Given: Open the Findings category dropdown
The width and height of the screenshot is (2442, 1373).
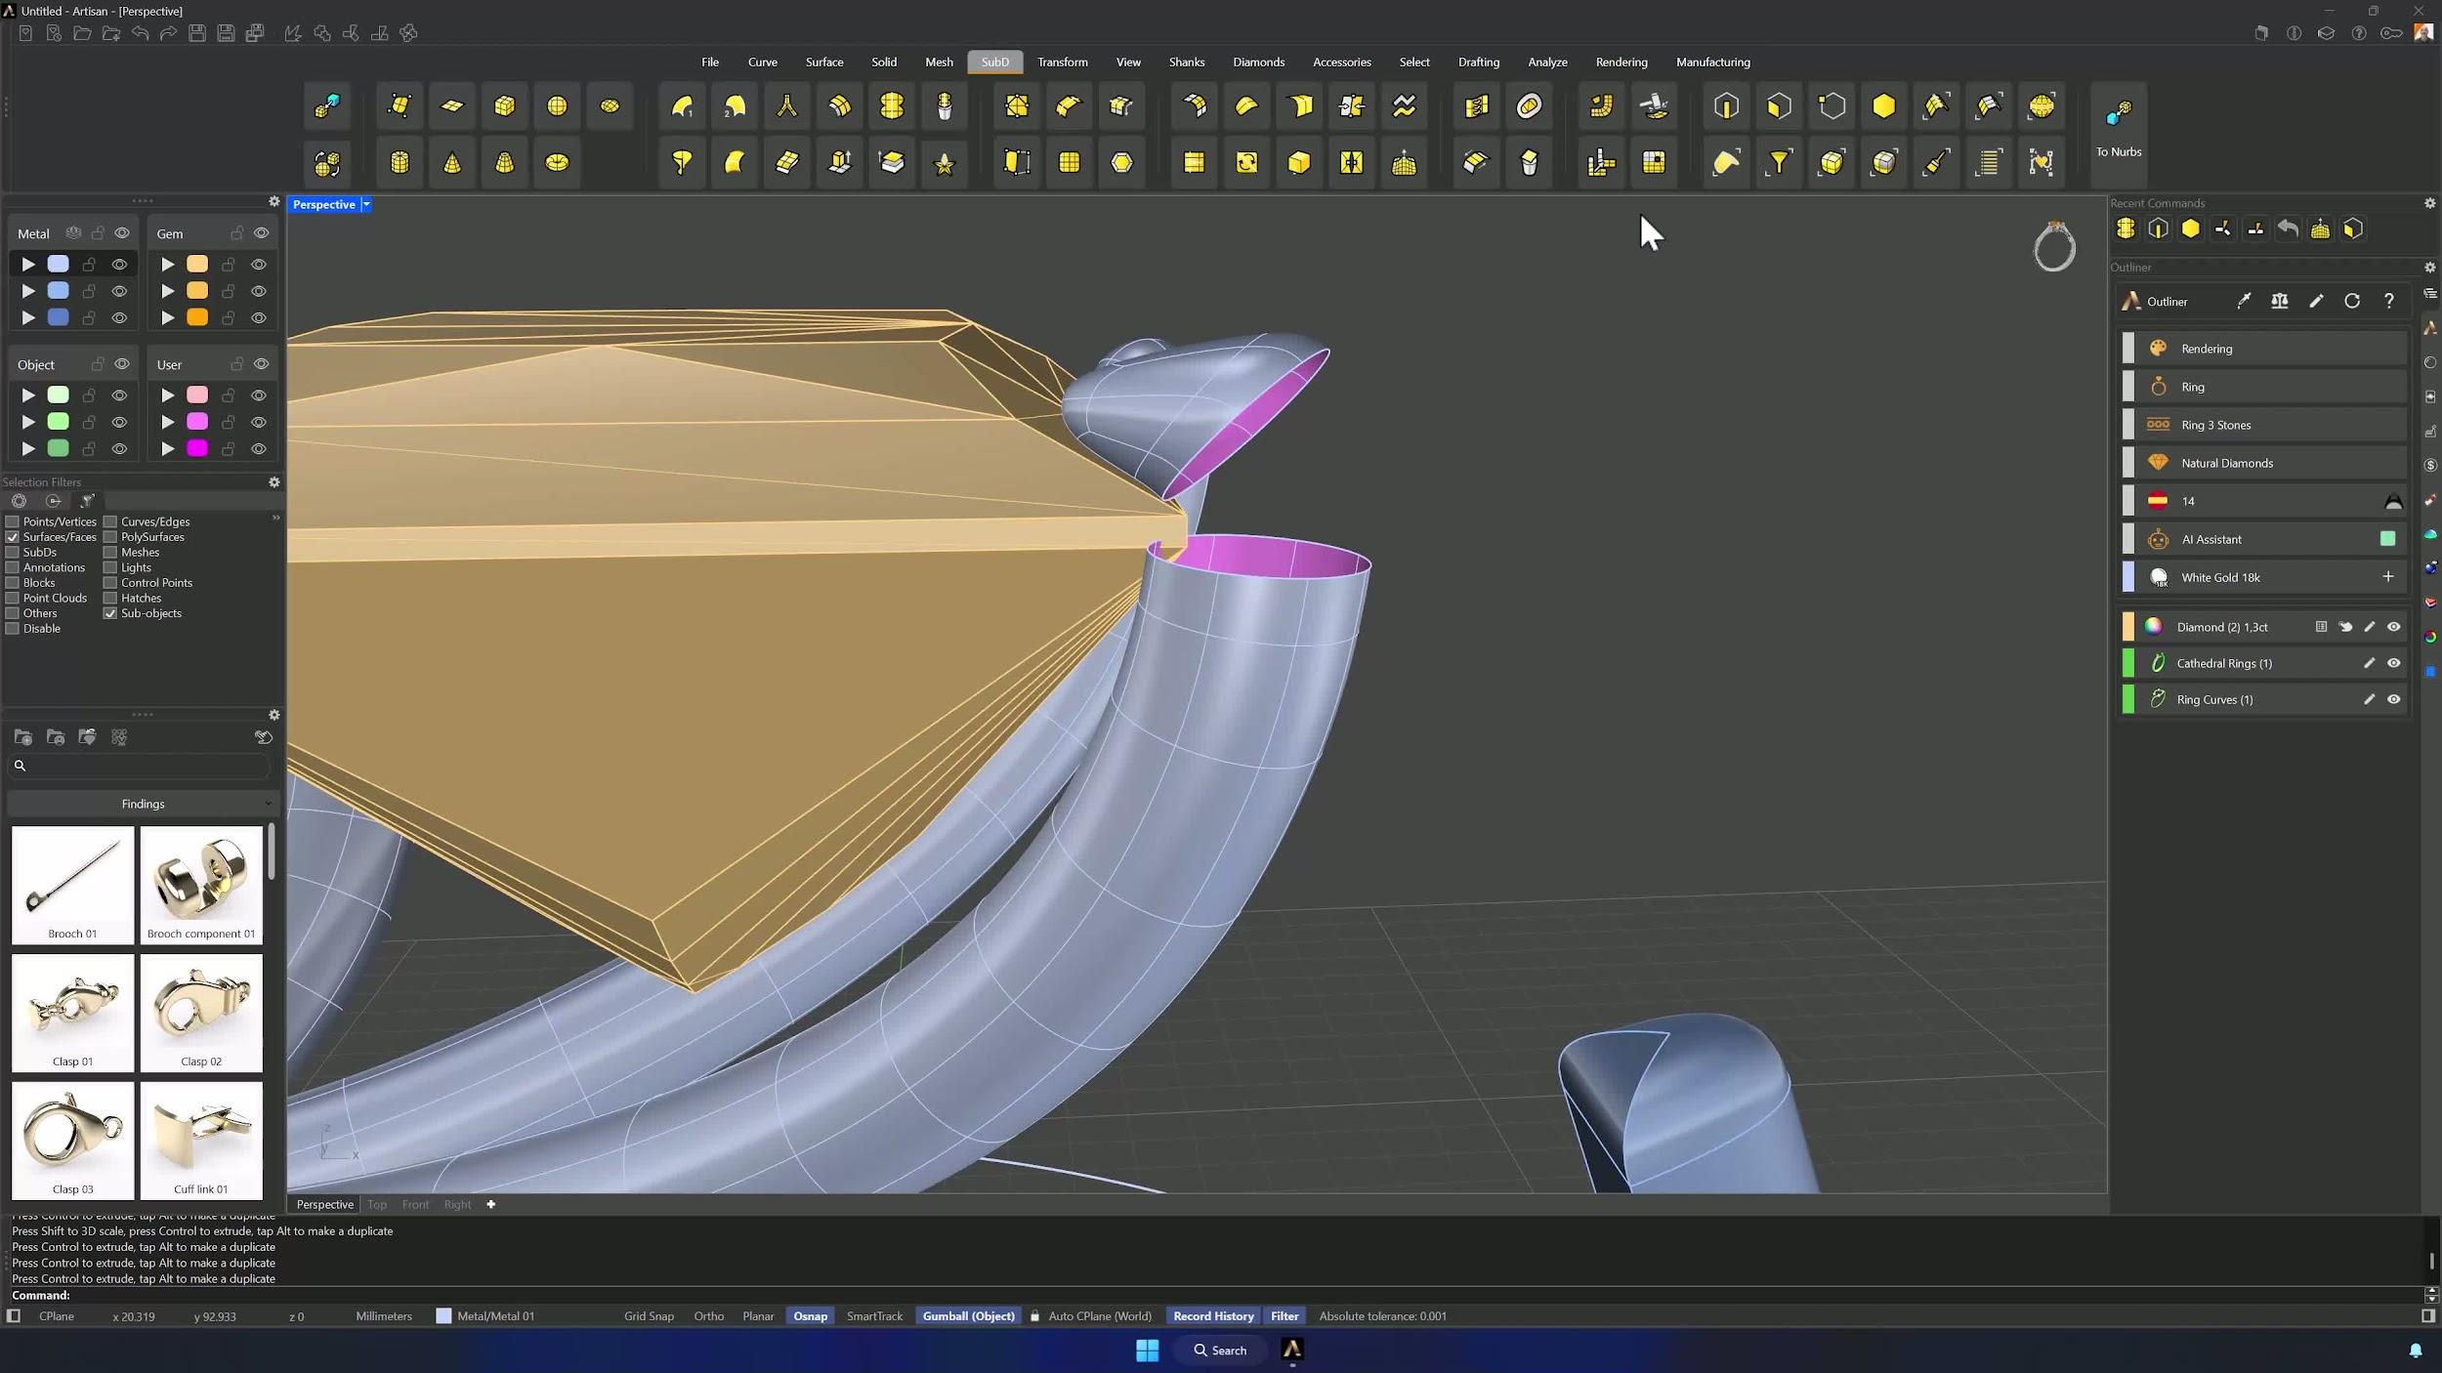Looking at the screenshot, I should pyautogui.click(x=143, y=804).
